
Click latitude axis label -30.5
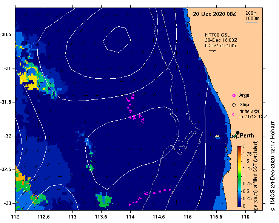pos(6,35)
